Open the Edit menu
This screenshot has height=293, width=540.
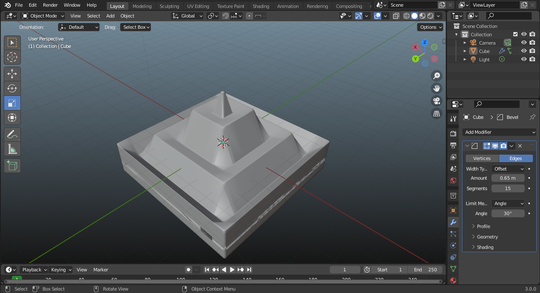(33, 5)
